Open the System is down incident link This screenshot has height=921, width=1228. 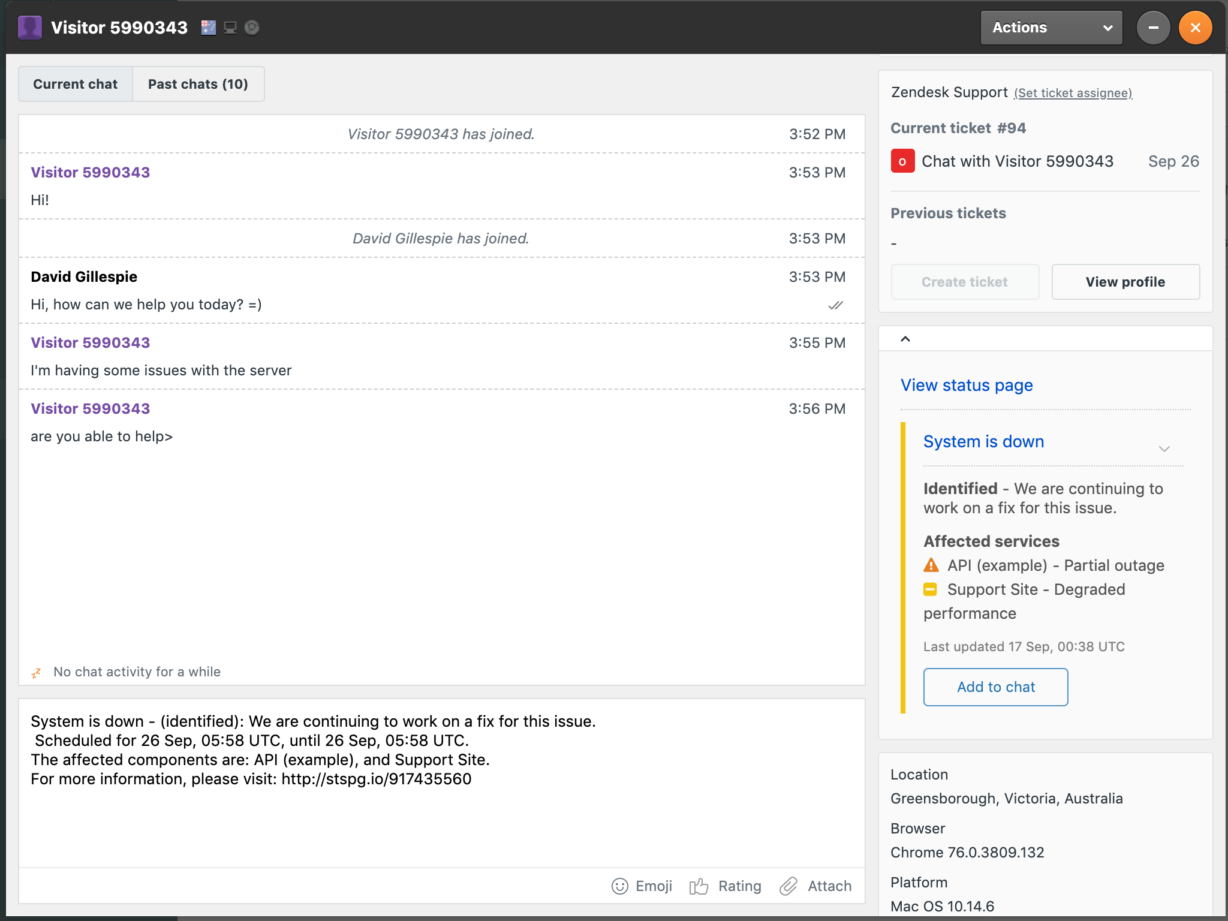coord(983,441)
